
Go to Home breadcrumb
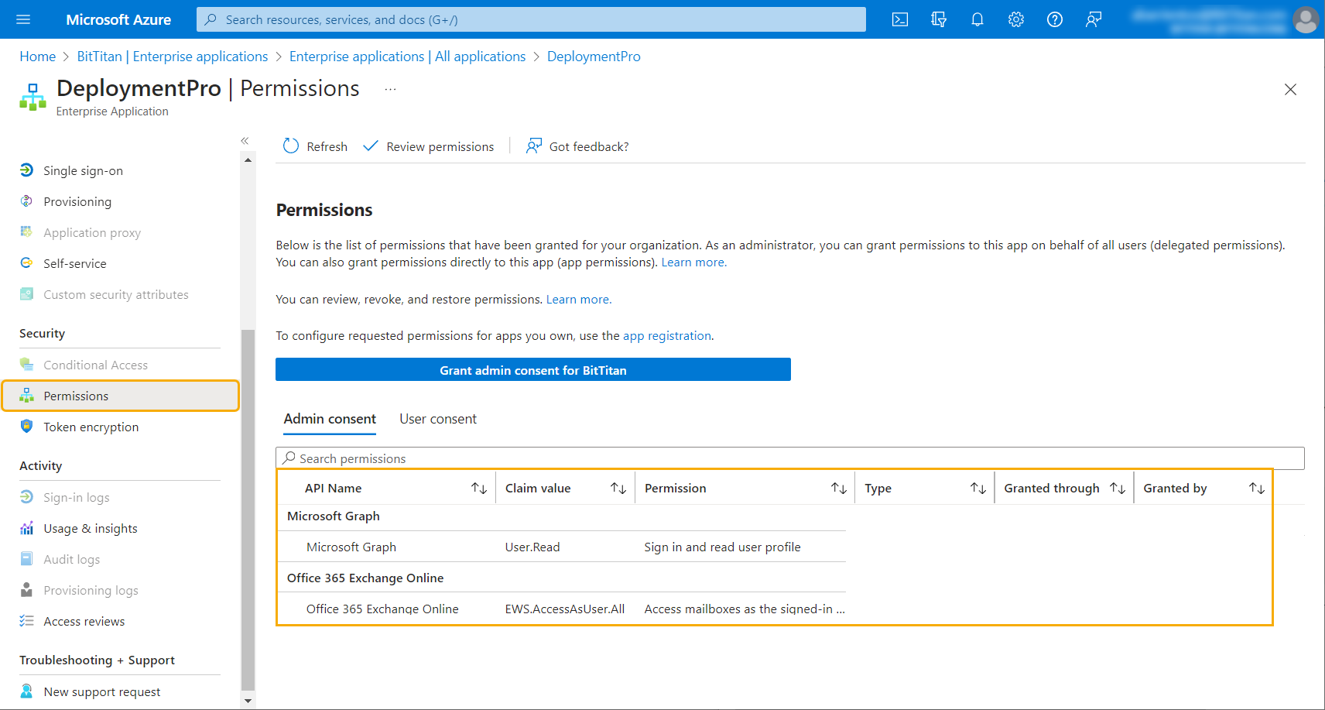37,57
